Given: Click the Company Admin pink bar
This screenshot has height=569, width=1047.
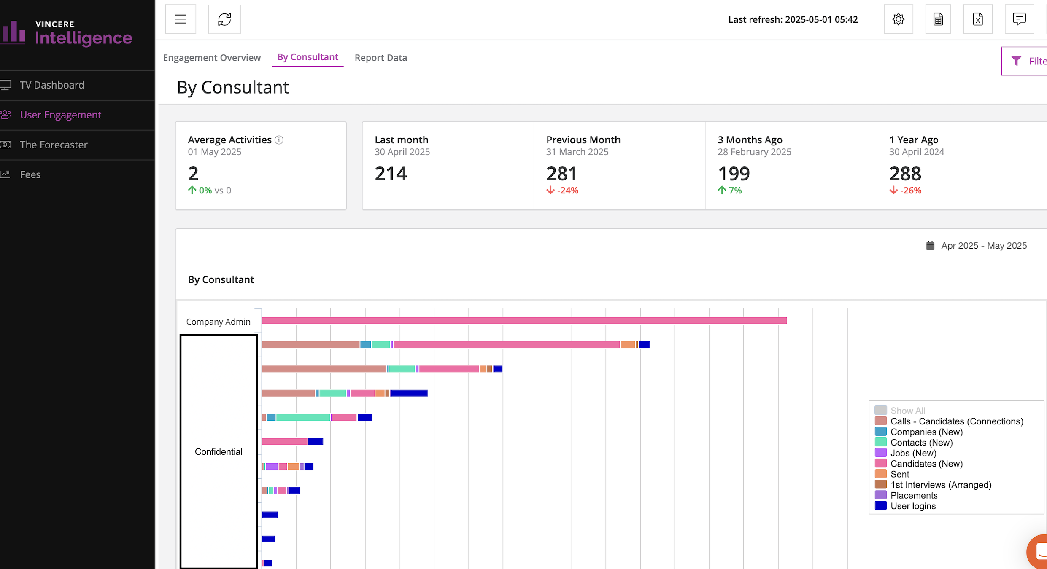Looking at the screenshot, I should [524, 321].
